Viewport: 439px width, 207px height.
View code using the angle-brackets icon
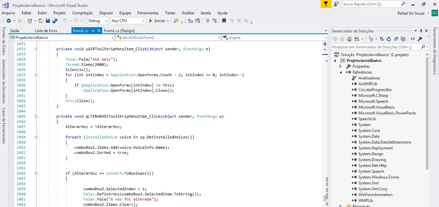click(x=413, y=39)
